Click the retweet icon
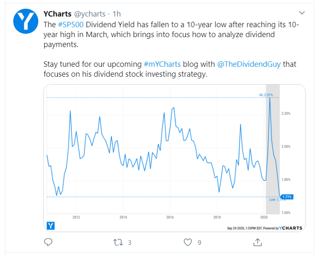 118,242
